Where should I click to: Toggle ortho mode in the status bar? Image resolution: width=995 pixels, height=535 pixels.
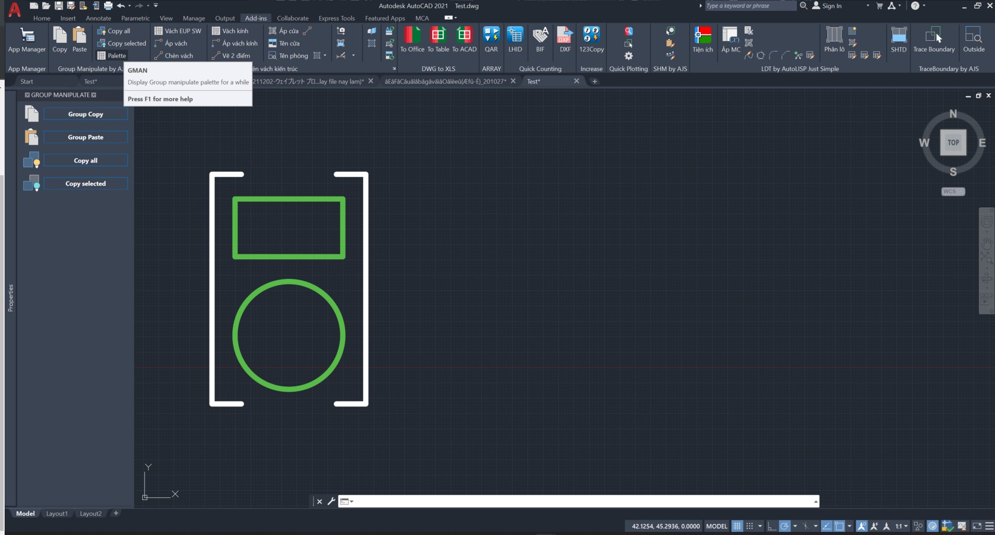coord(772,526)
